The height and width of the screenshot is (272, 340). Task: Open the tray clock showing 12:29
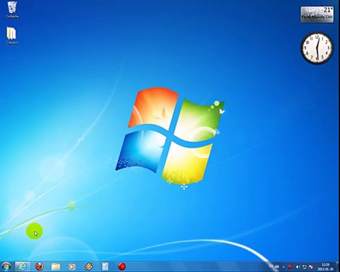coord(325,267)
